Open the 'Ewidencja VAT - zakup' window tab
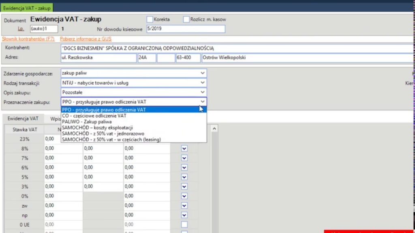 (x=26, y=8)
